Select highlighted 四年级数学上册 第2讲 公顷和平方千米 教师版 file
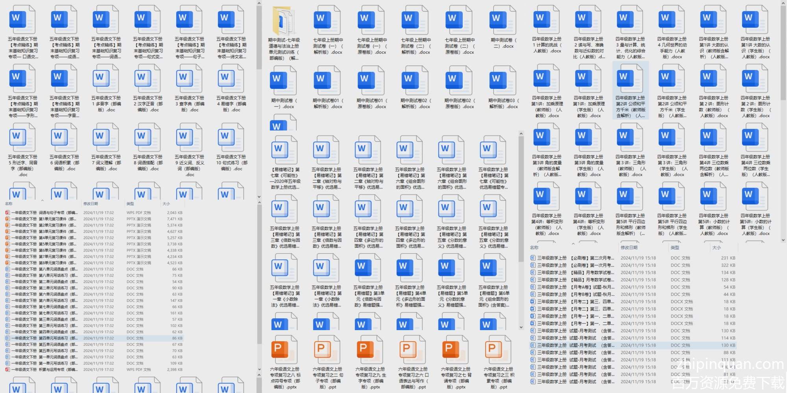787x393 pixels. [x=630, y=79]
